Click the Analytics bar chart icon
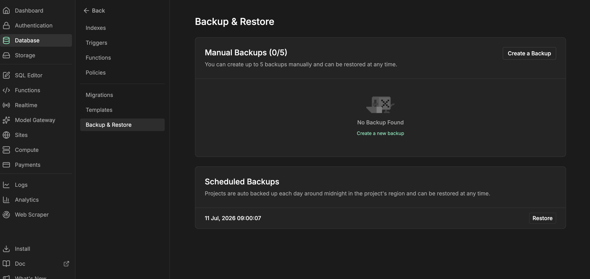This screenshot has width=590, height=279. click(x=6, y=200)
